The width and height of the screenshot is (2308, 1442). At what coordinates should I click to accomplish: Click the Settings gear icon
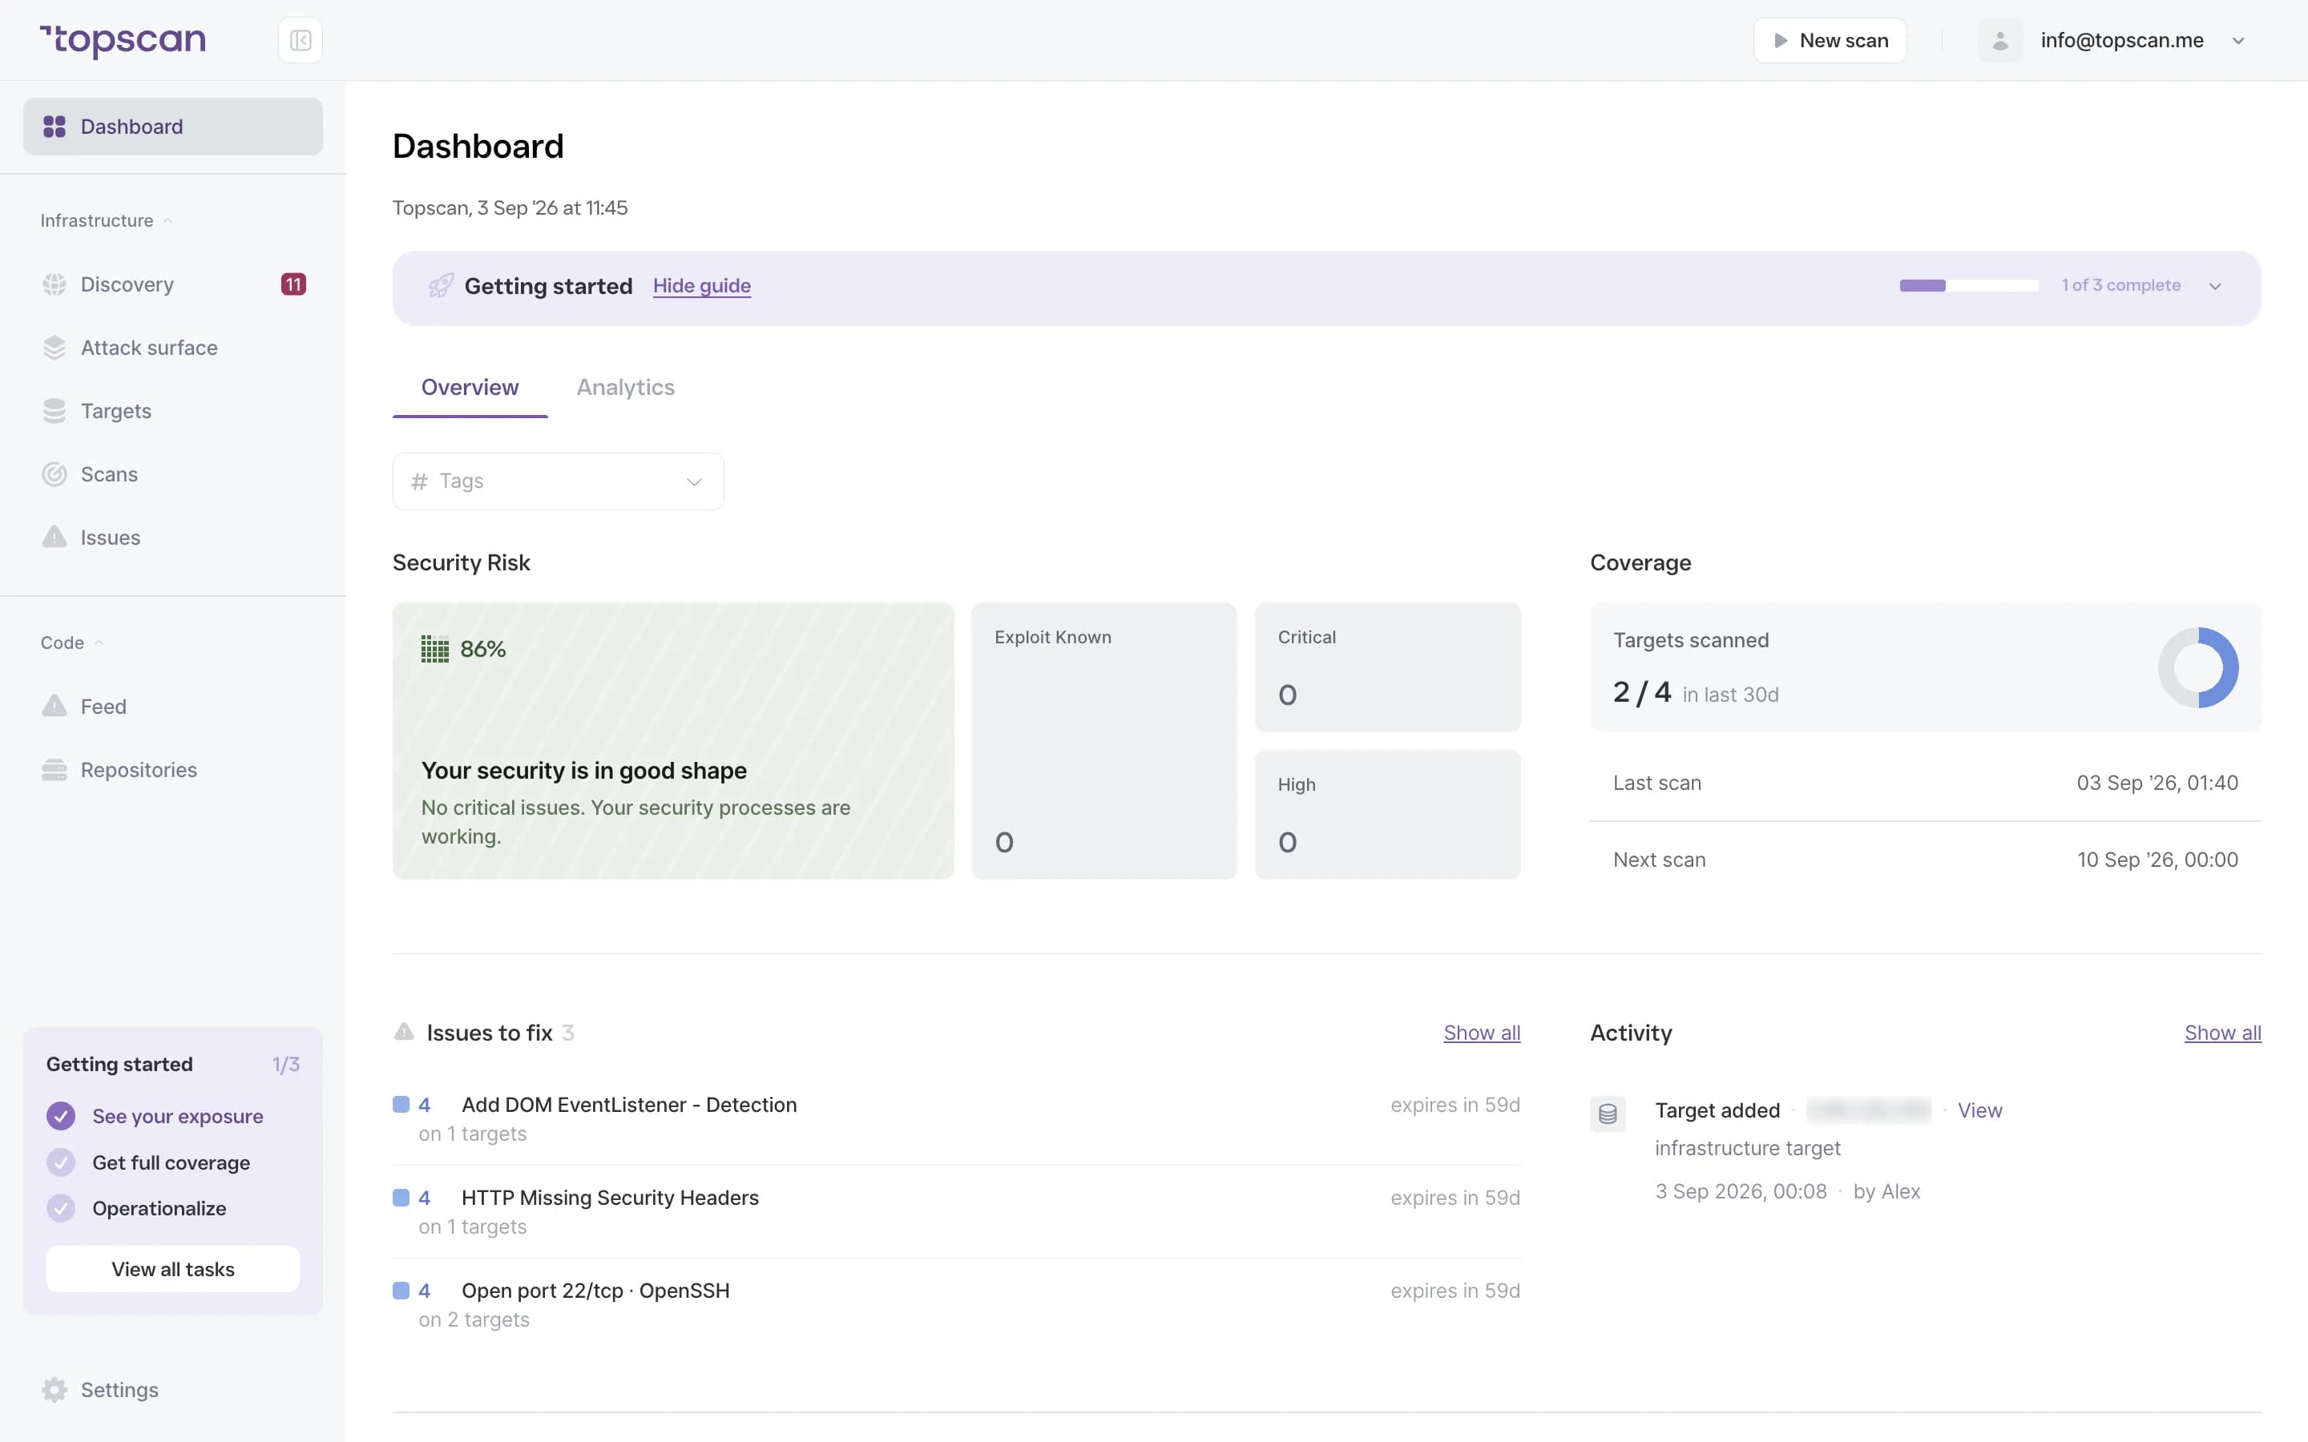coord(54,1390)
